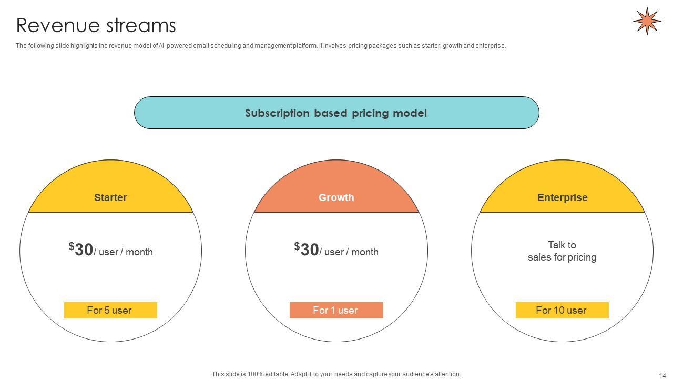Click the Talk to sales for pricing text
This screenshot has height=379, width=673.
click(x=562, y=251)
